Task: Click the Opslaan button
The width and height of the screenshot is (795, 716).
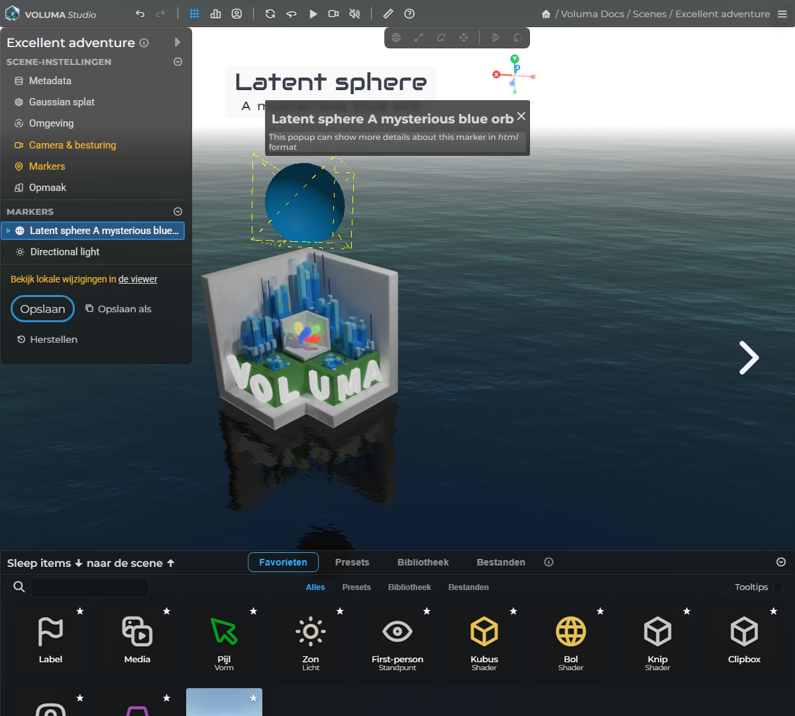Action: 42,309
